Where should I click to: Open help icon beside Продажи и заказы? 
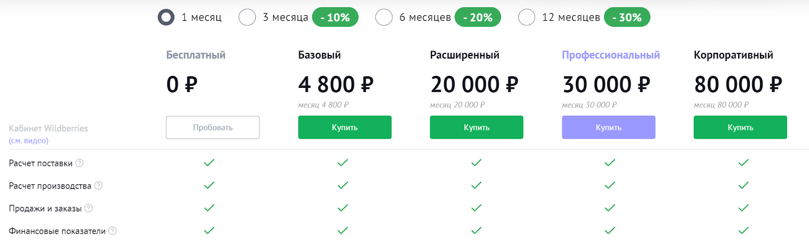(88, 208)
